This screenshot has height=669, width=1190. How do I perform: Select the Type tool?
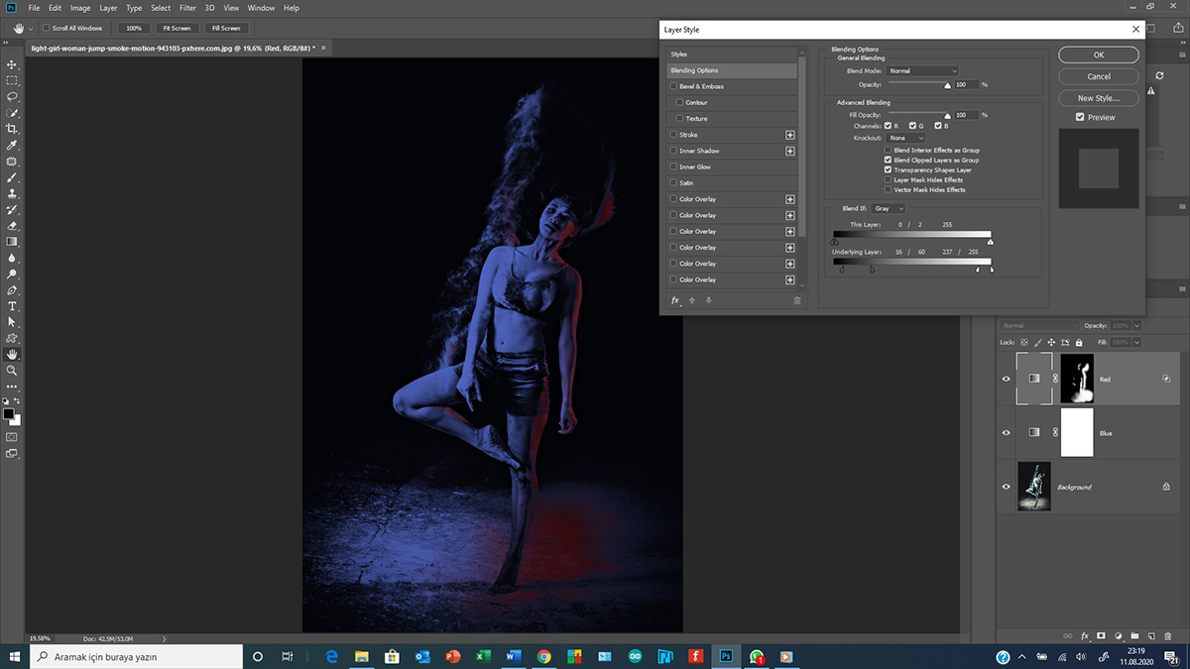(x=12, y=306)
